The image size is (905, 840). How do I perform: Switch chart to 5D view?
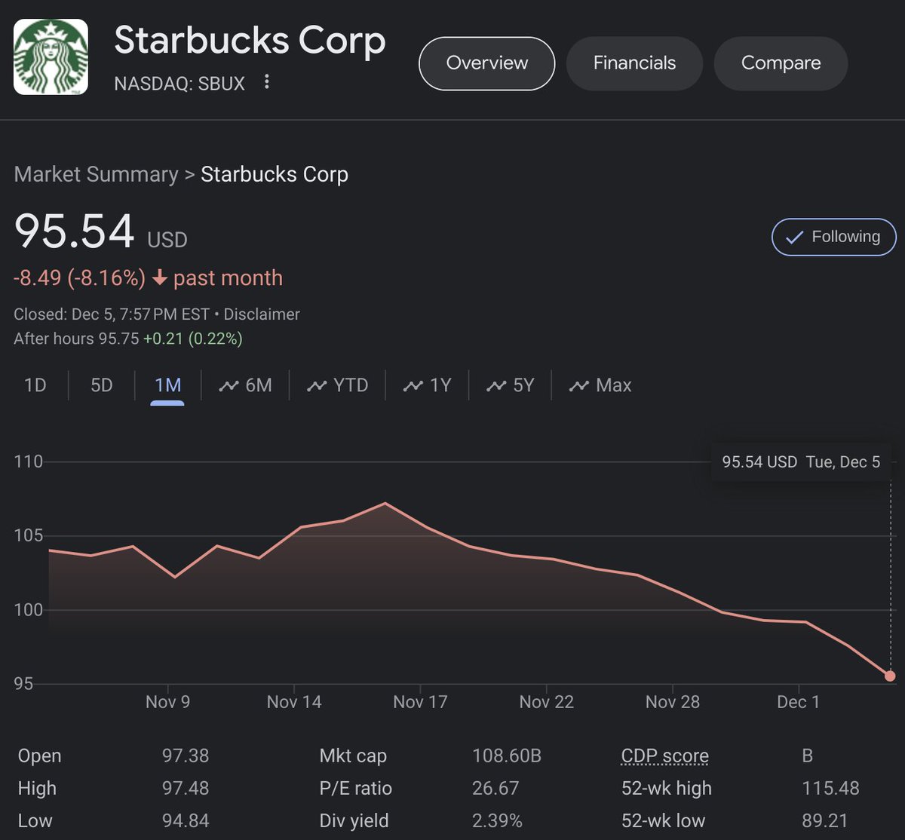pos(100,385)
